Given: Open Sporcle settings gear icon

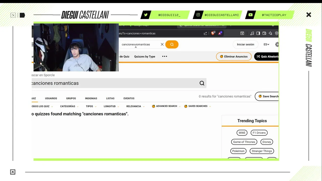Looking at the screenshot, I should [277, 44].
